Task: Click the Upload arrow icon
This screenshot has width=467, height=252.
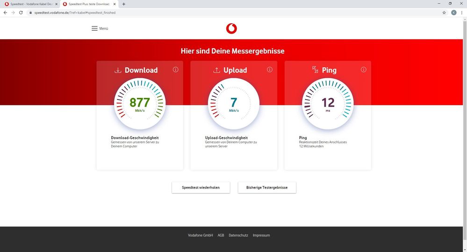Action: (216, 70)
